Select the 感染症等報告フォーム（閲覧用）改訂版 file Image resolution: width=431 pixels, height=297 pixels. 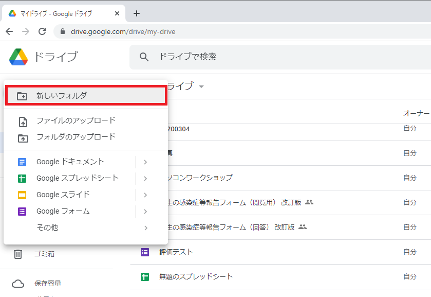pyautogui.click(x=299, y=203)
